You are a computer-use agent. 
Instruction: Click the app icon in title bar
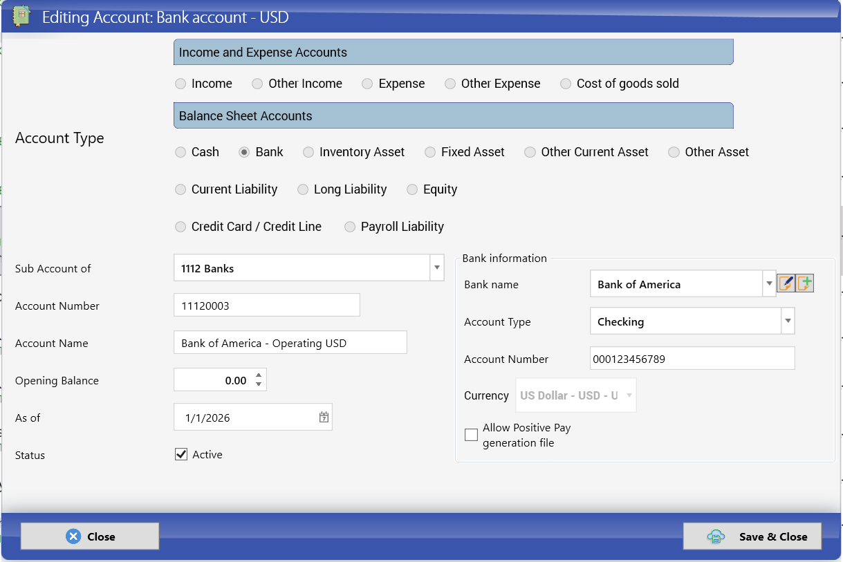tap(21, 15)
